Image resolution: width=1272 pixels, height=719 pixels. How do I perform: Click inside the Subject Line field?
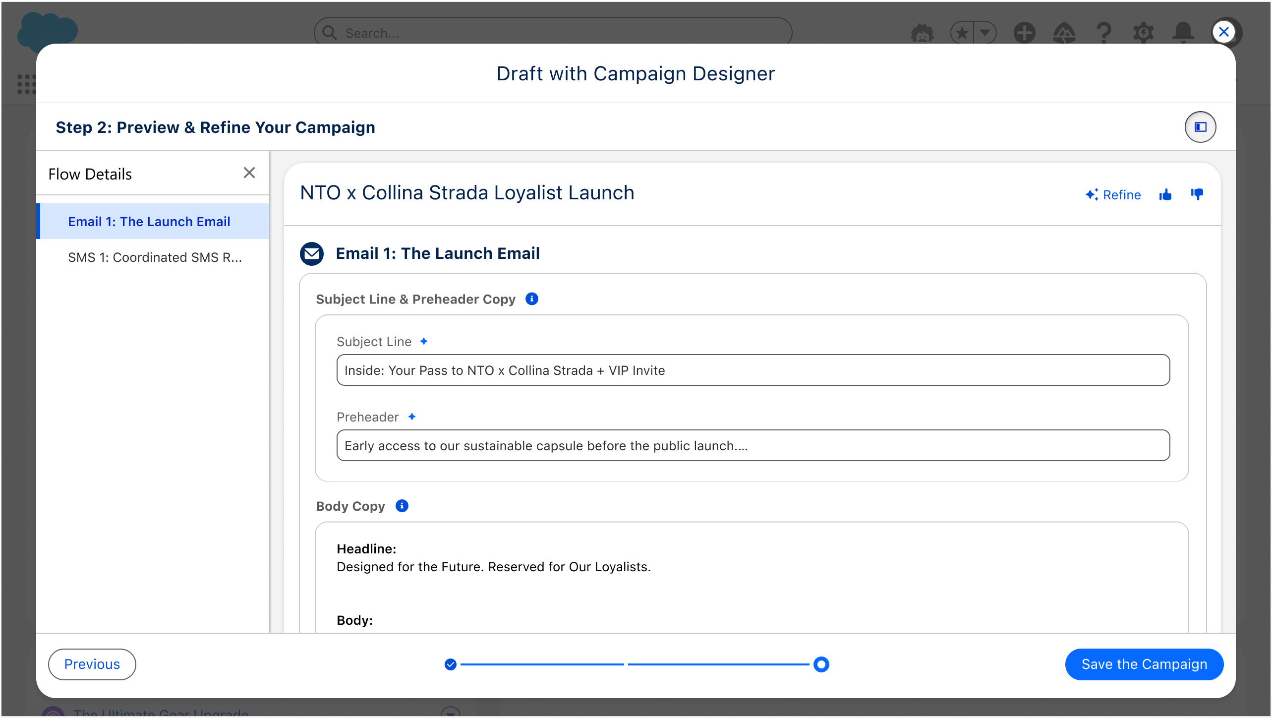click(x=753, y=370)
